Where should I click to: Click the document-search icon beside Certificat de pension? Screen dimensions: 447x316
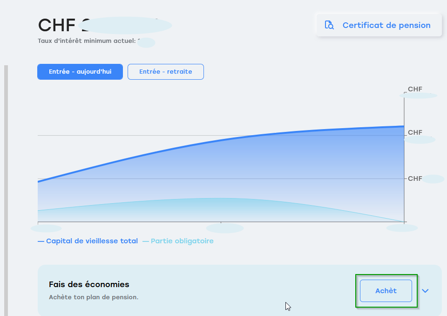tap(329, 25)
